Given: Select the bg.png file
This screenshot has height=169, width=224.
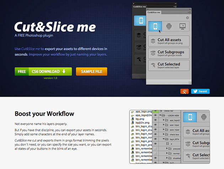Looking at the screenshot, I should coord(140,119).
